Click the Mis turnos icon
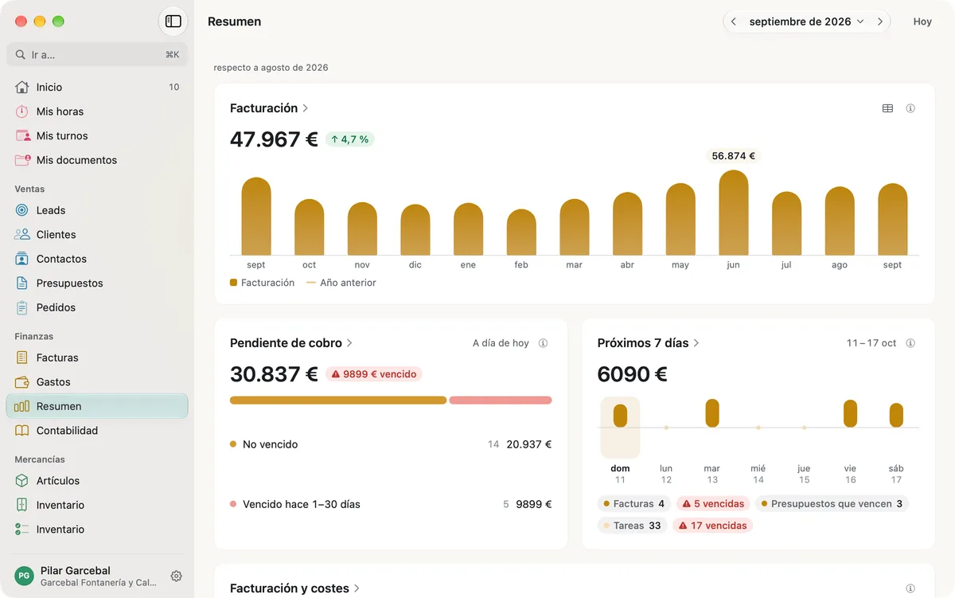955x598 pixels. 22,135
